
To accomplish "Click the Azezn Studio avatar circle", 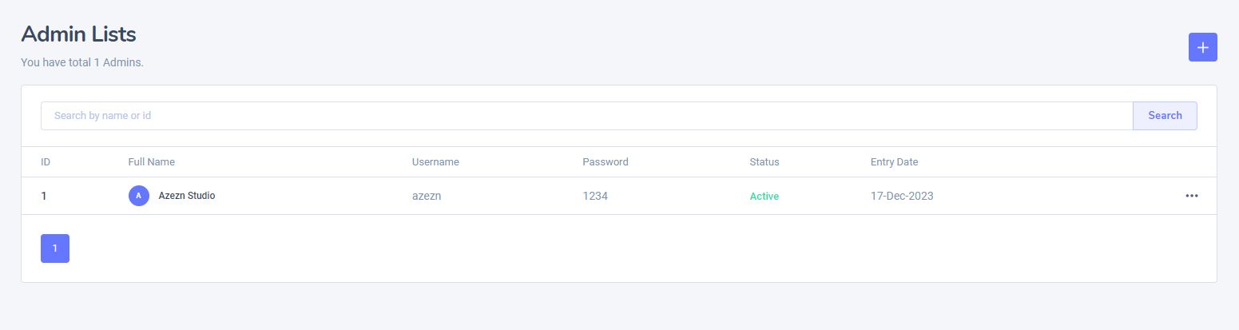I will click(x=139, y=196).
